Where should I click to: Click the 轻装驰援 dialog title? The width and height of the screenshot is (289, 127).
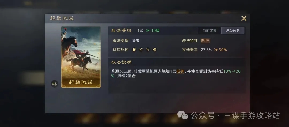coord(62,18)
